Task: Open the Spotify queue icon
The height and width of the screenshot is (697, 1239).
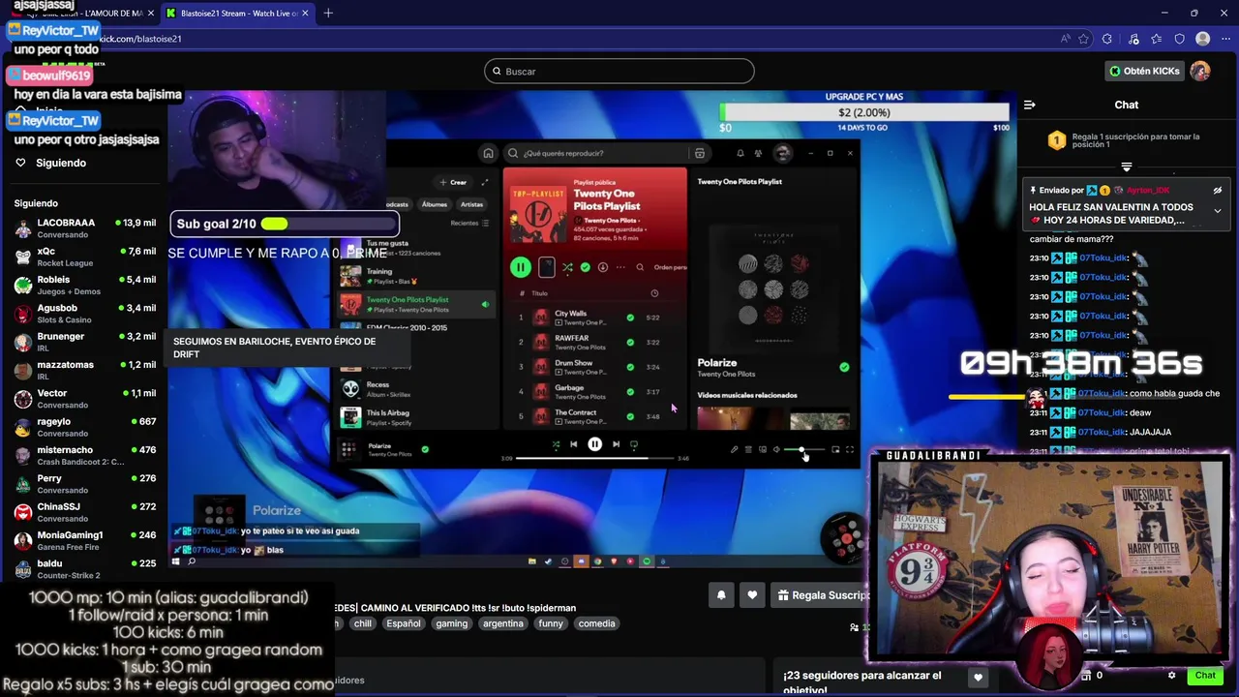Action: (x=748, y=449)
